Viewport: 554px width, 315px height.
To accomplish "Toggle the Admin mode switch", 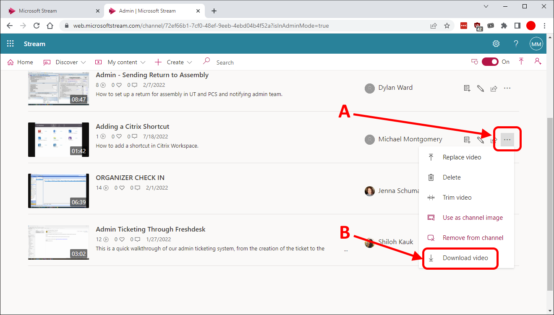I will click(x=490, y=62).
